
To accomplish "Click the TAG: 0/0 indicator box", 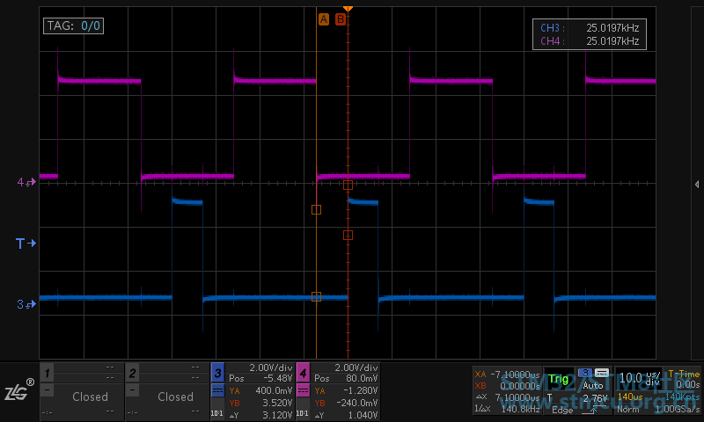I will pyautogui.click(x=73, y=25).
